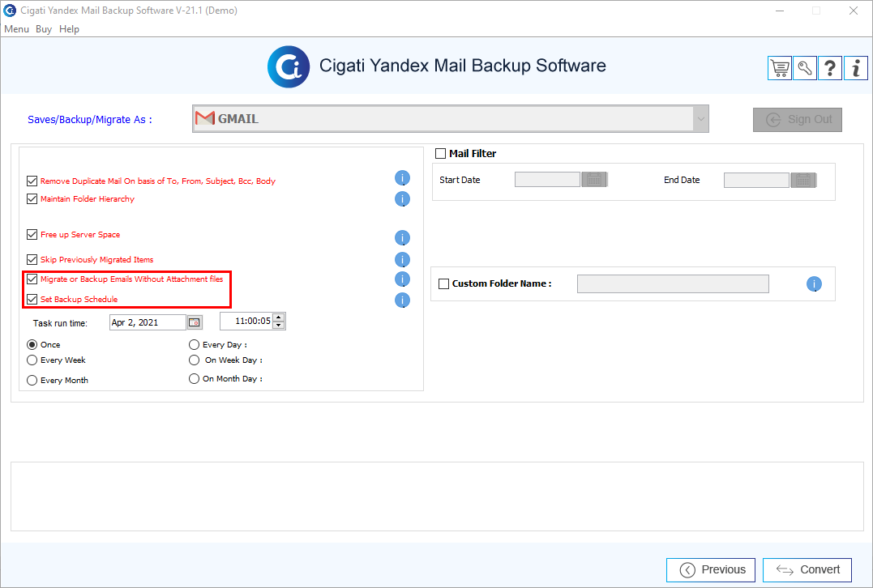The height and width of the screenshot is (588, 873).
Task: Show info for Custom Folder Name
Action: click(x=814, y=283)
